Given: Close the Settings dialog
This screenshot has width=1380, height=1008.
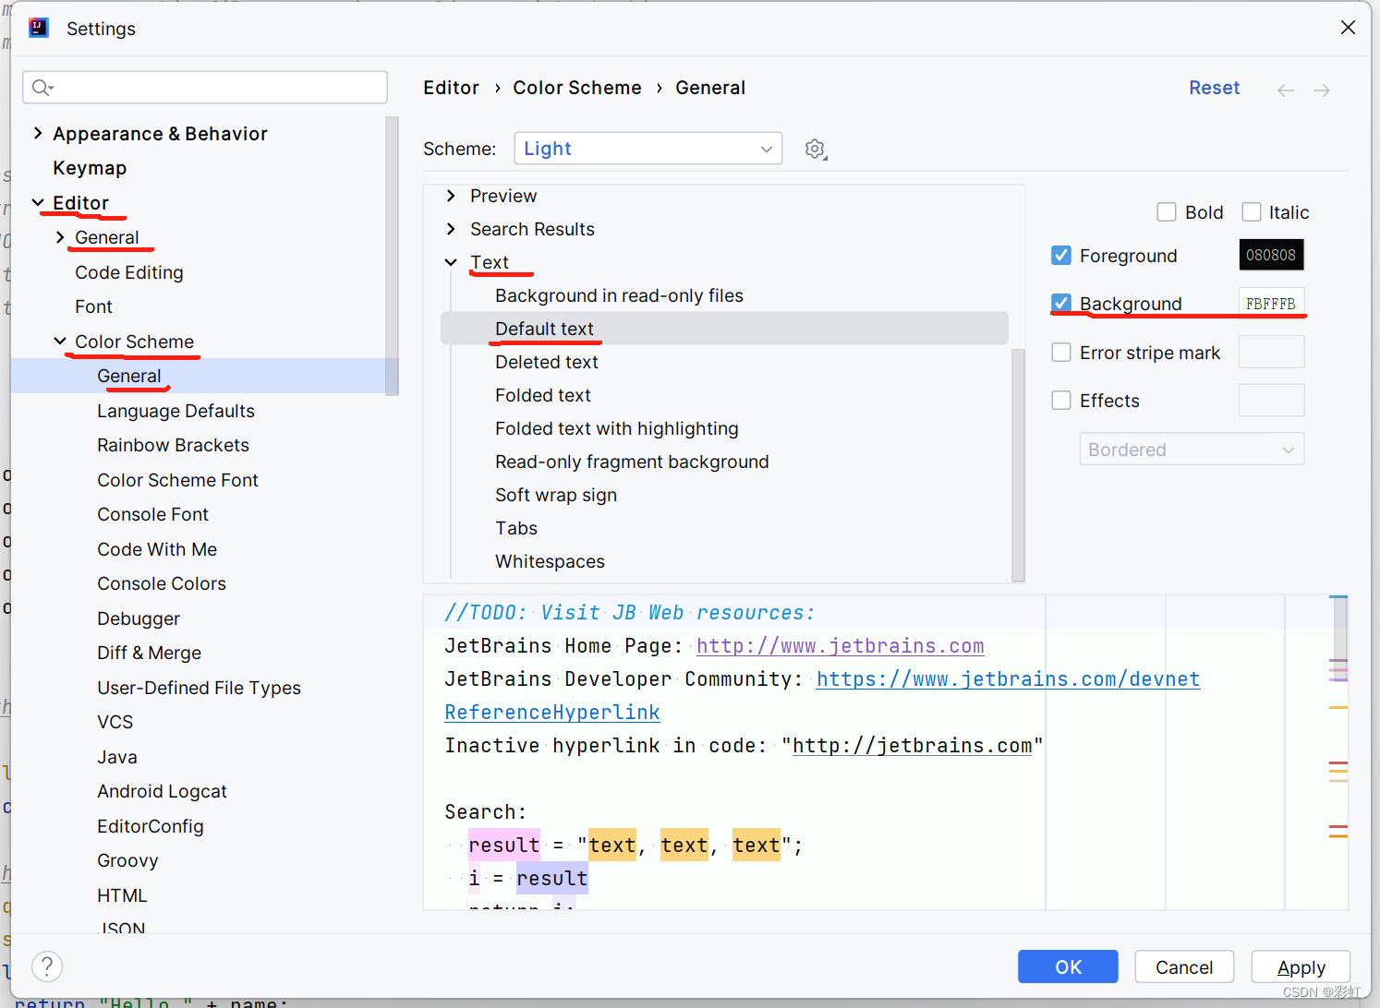Looking at the screenshot, I should [x=1348, y=28].
